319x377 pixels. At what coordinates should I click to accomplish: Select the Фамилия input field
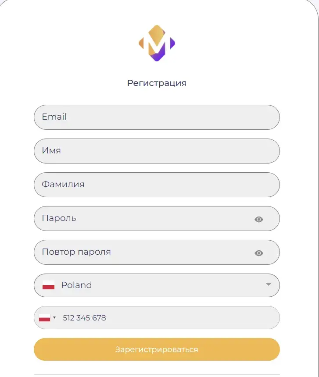[157, 185]
